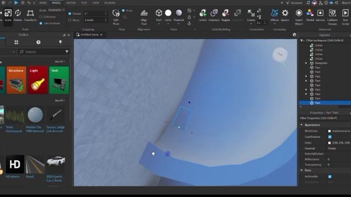Screen dimensions: 351x197
Task: Open the Effects dropdown arrow
Action: 274,24
